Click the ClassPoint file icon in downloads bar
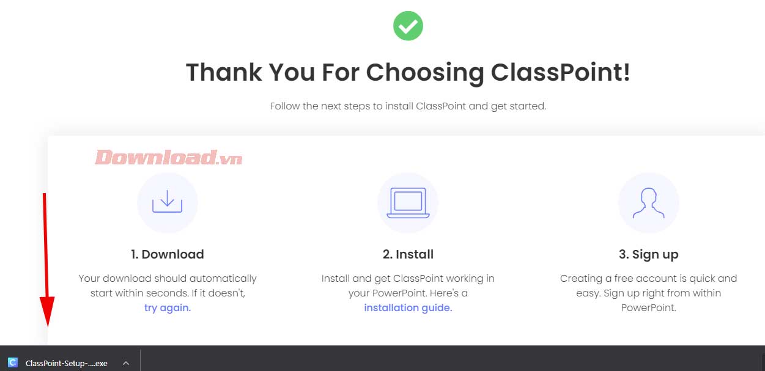 (13, 363)
